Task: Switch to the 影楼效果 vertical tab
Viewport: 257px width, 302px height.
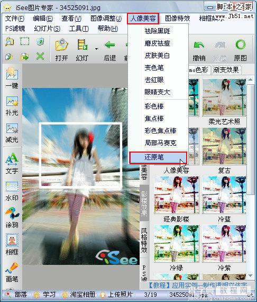Action: (x=144, y=203)
